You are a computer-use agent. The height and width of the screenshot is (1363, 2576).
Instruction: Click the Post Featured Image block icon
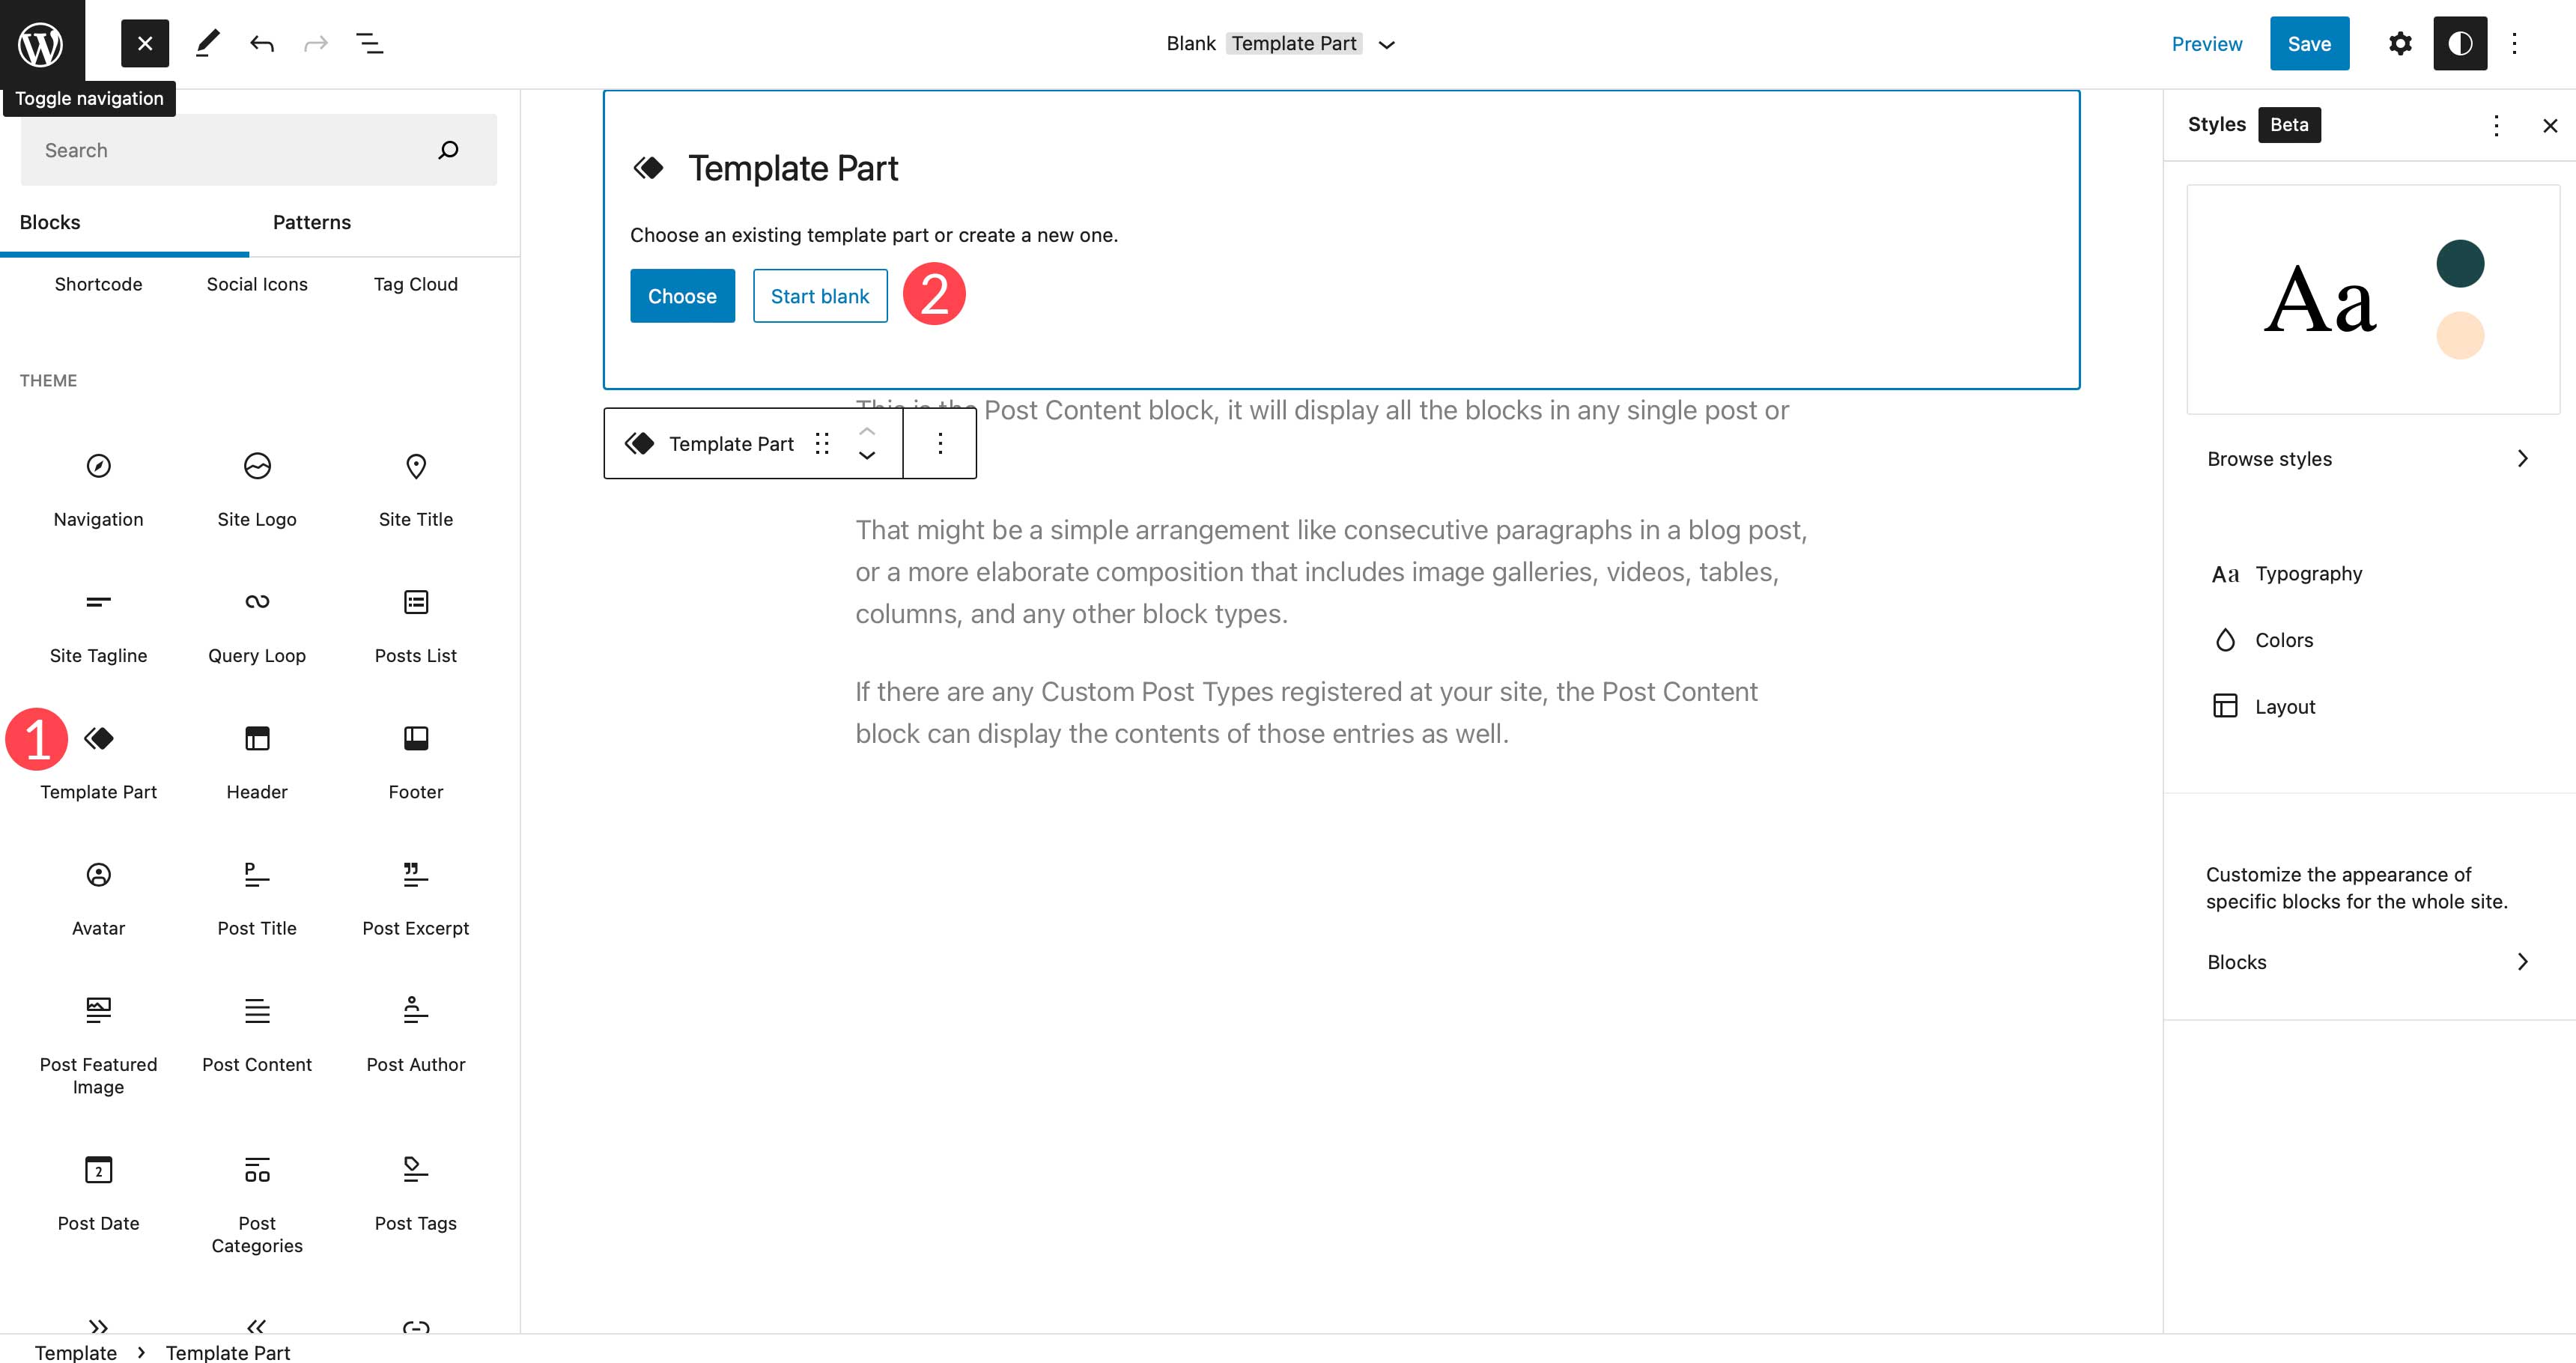[97, 1009]
